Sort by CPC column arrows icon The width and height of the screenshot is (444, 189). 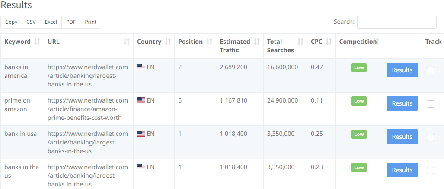click(329, 42)
